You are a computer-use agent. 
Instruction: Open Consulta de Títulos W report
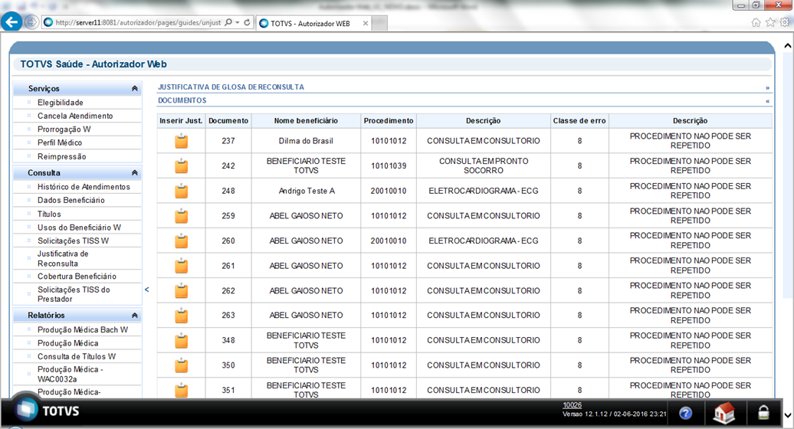(77, 357)
